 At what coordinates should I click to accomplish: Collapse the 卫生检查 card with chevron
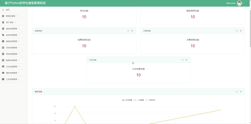[x=182, y=60]
